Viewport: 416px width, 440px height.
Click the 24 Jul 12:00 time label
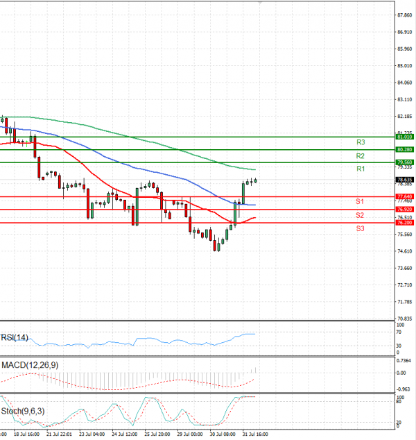125,434
